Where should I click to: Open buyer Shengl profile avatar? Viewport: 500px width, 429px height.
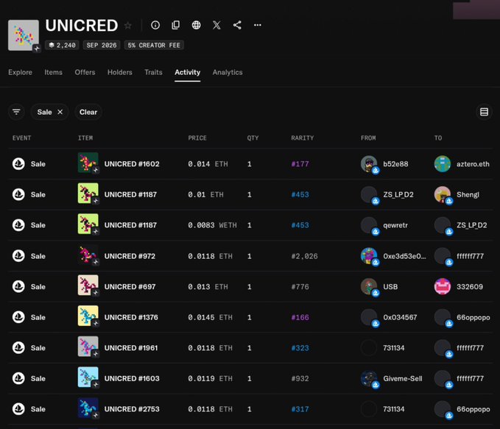443,194
